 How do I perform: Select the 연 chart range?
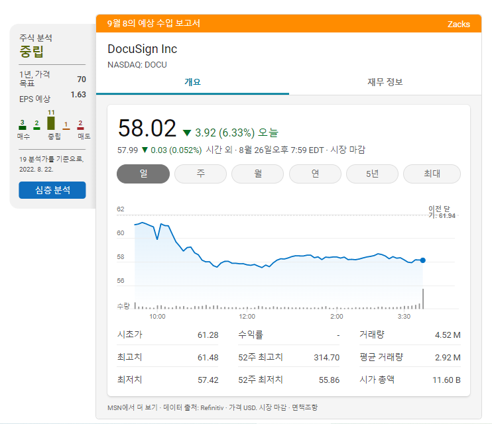315,174
